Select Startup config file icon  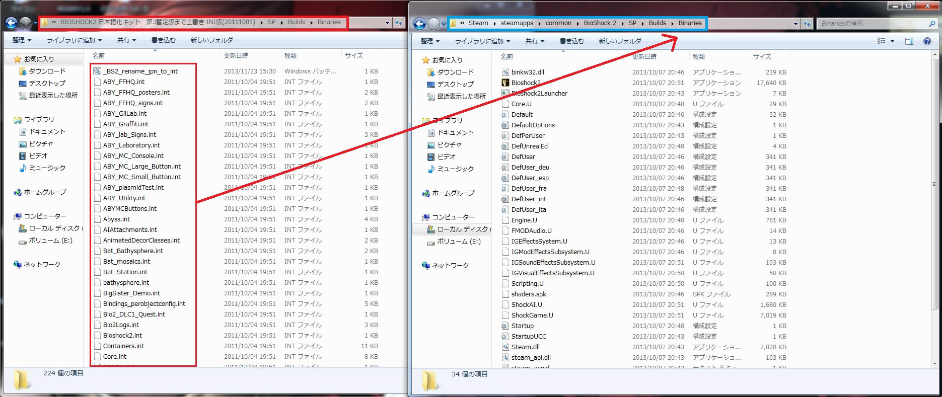[x=505, y=326]
